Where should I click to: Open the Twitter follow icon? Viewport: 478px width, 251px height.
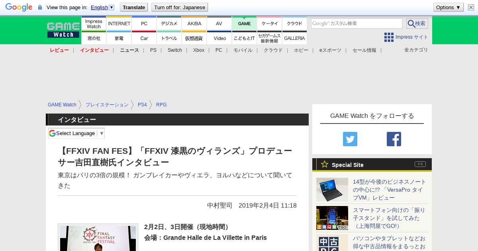point(350,139)
